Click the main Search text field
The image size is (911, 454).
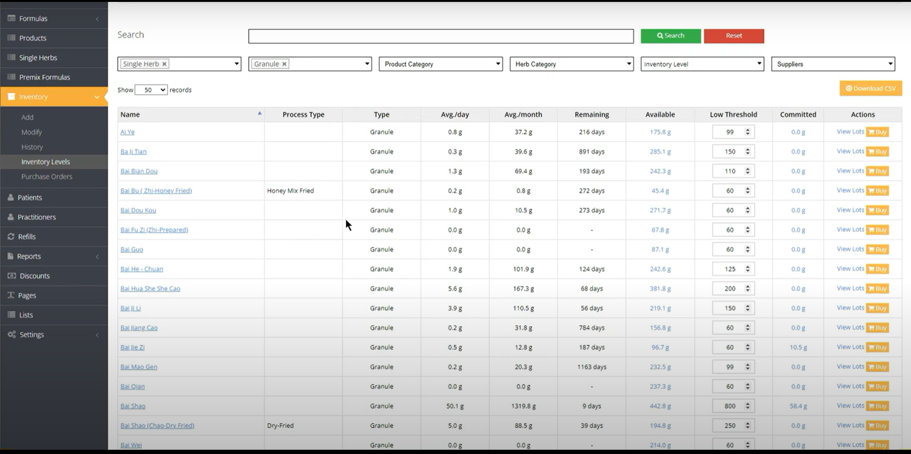[x=441, y=36]
